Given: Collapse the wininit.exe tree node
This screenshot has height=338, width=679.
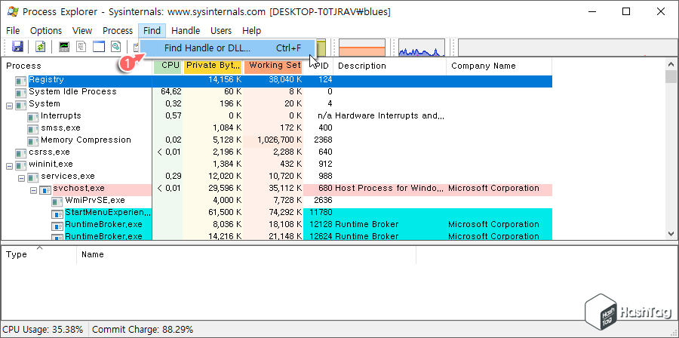Looking at the screenshot, I should 10,166.
